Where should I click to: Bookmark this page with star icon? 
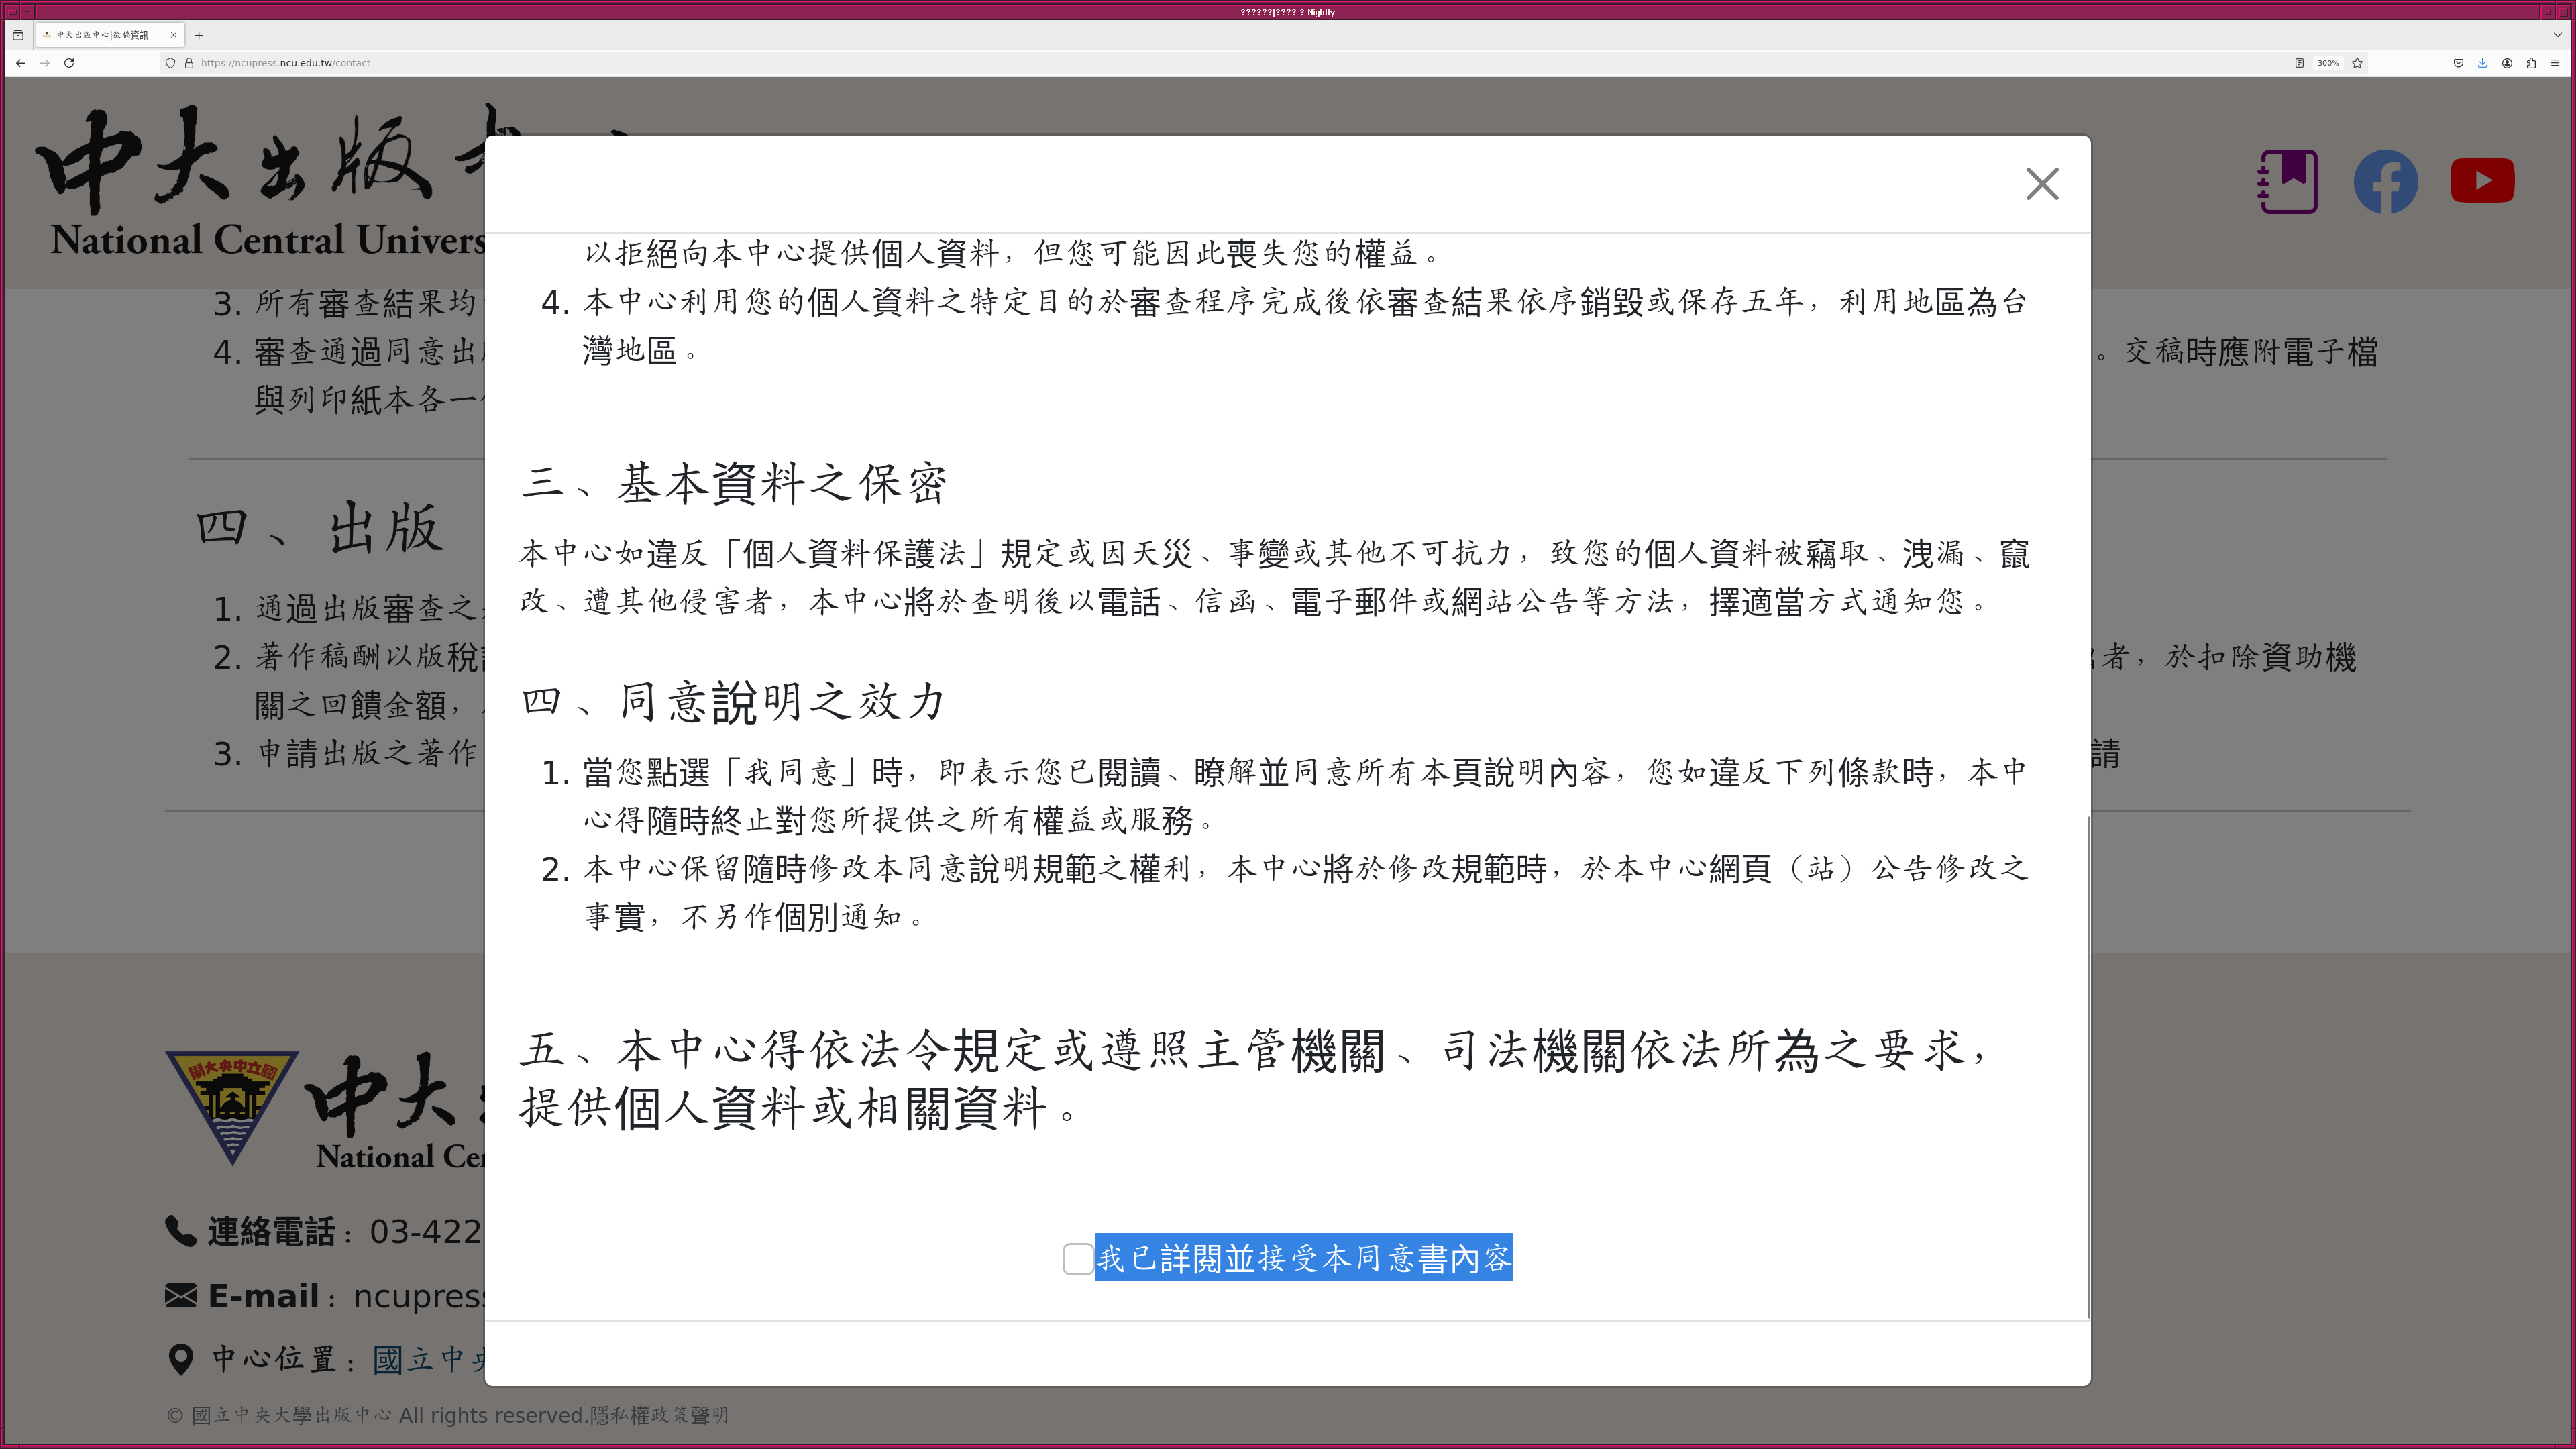pos(2357,63)
